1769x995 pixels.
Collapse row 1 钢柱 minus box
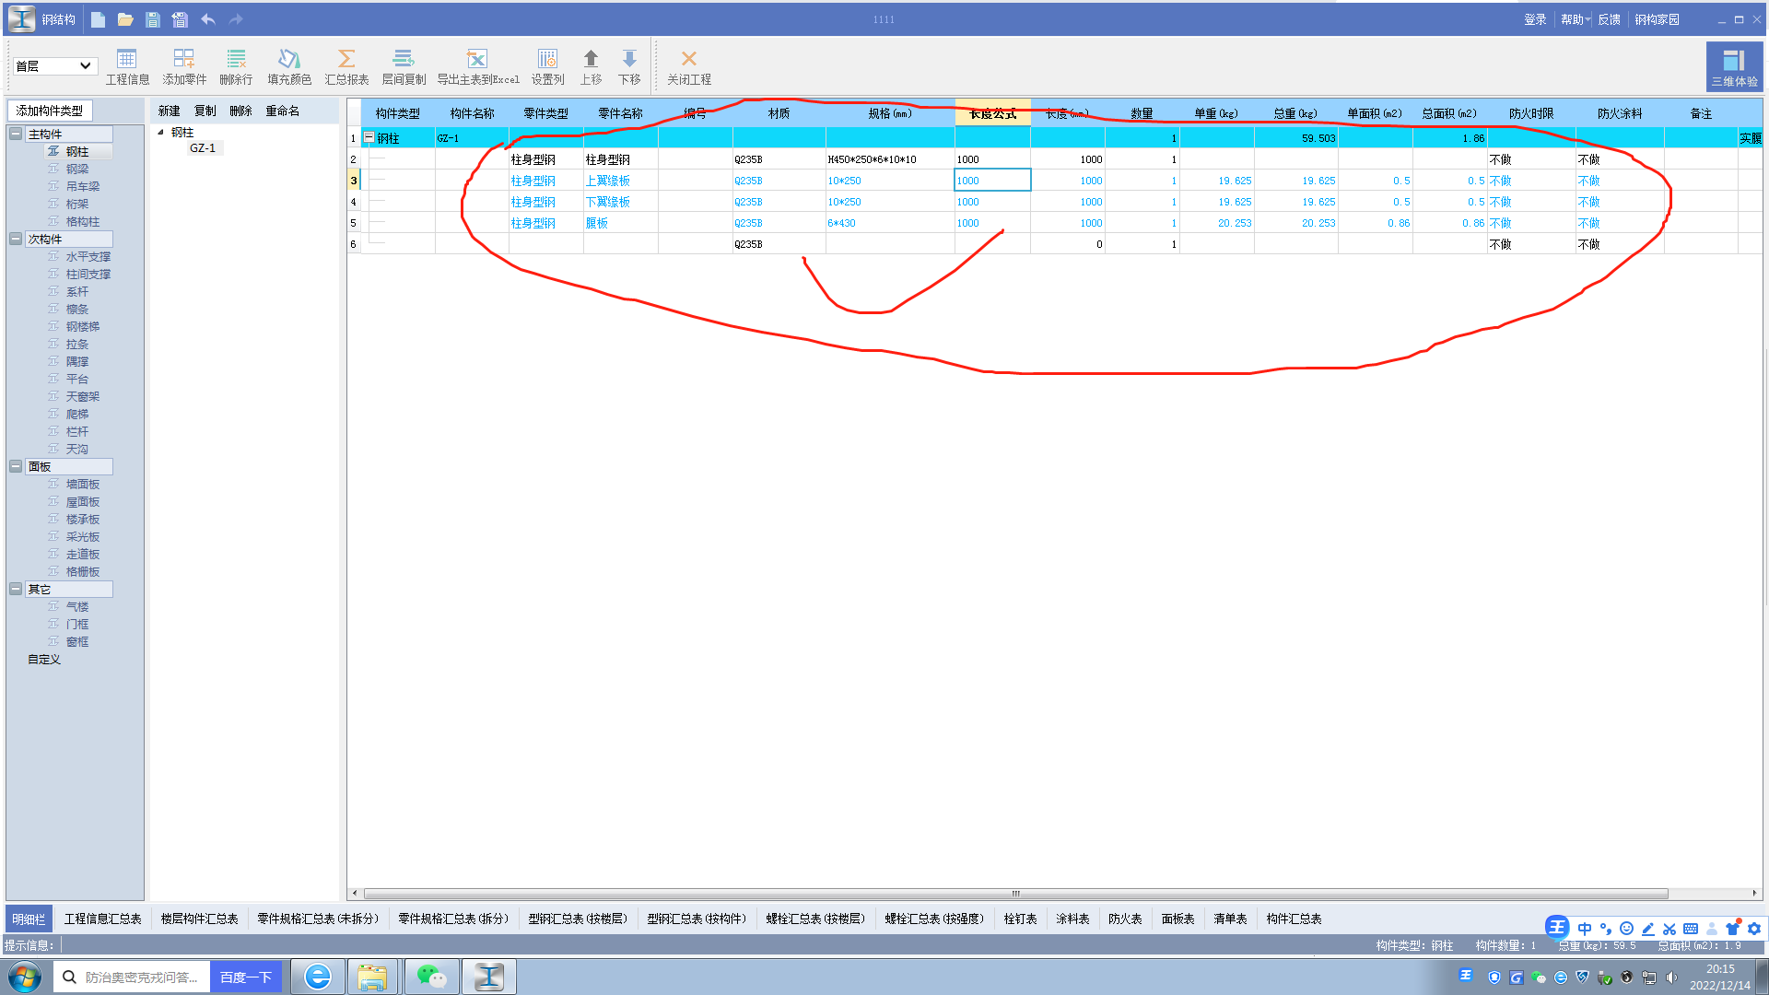click(369, 137)
